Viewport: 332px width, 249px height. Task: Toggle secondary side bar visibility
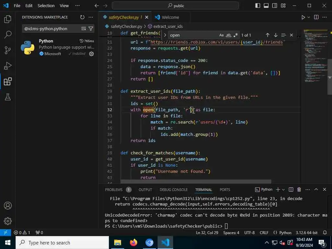[x=275, y=6]
